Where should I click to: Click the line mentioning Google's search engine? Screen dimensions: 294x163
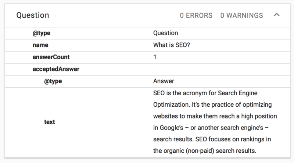211,128
